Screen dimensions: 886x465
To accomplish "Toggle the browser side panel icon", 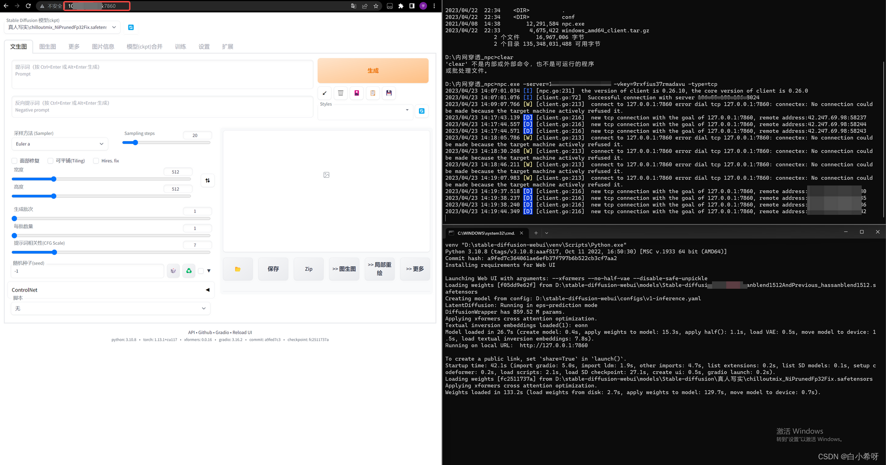I will click(412, 6).
